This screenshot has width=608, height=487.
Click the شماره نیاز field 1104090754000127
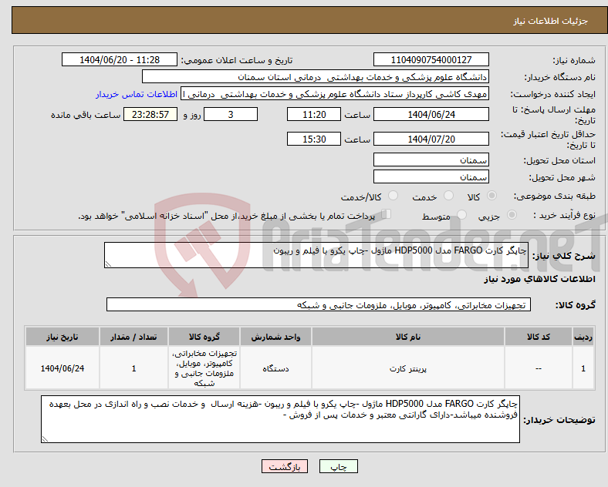431,59
